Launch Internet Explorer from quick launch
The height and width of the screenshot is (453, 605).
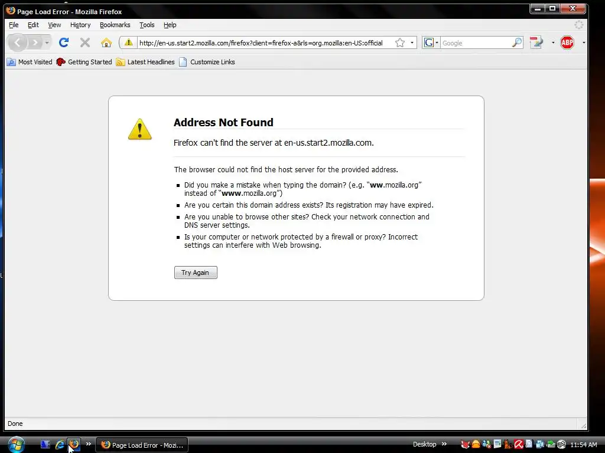(x=60, y=445)
